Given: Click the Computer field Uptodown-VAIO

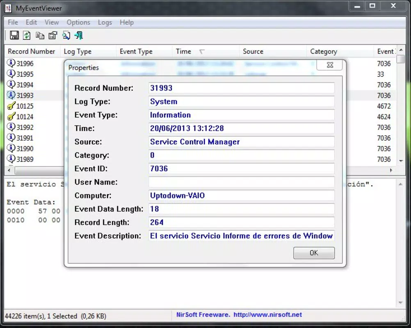Looking at the screenshot, I should click(242, 196).
